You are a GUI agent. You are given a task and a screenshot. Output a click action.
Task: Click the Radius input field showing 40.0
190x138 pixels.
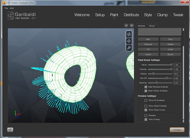coord(177,74)
